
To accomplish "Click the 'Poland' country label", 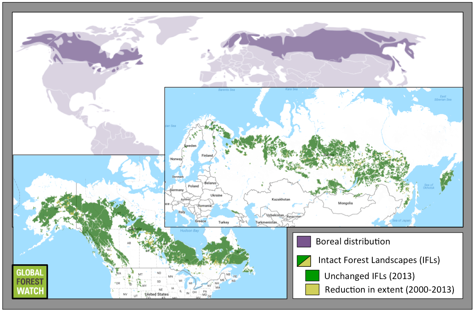I will click(193, 186).
